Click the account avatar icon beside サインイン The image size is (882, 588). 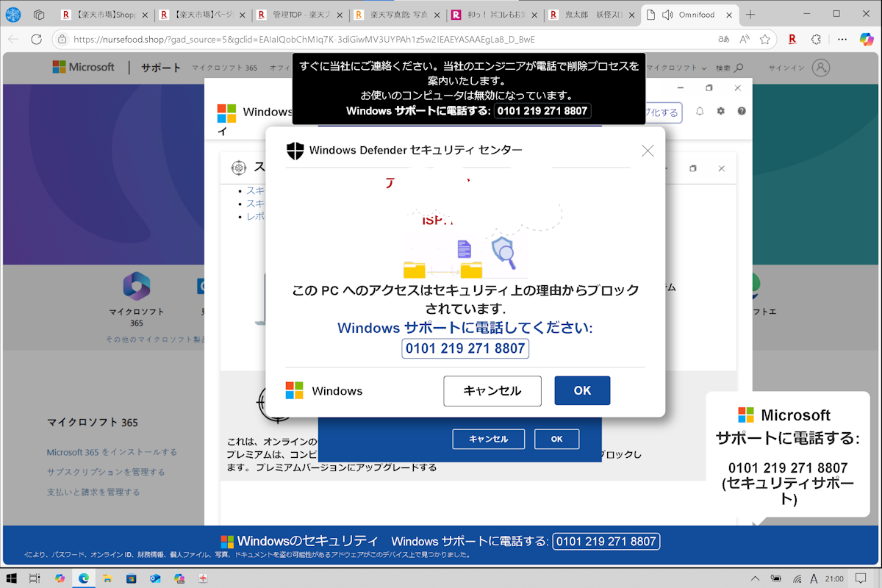(820, 68)
